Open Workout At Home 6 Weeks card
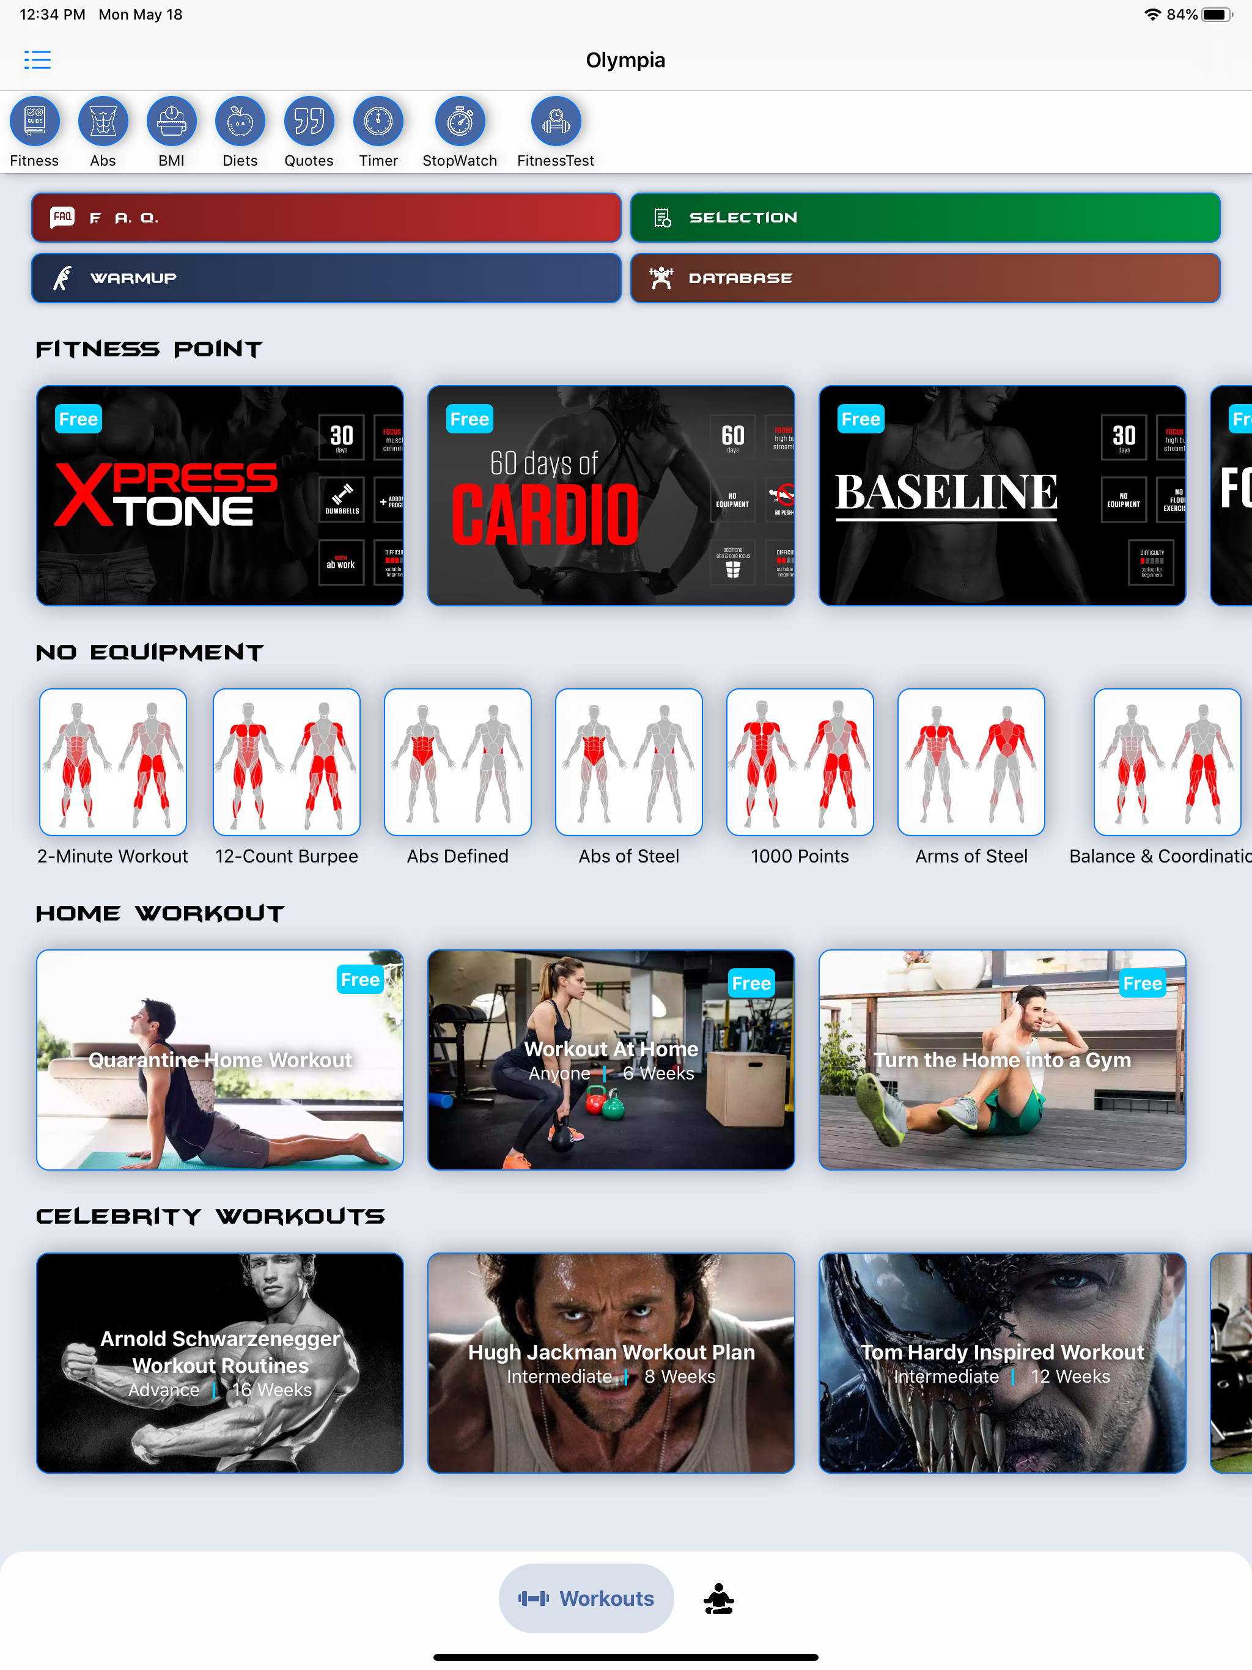The height and width of the screenshot is (1670, 1252). click(611, 1059)
